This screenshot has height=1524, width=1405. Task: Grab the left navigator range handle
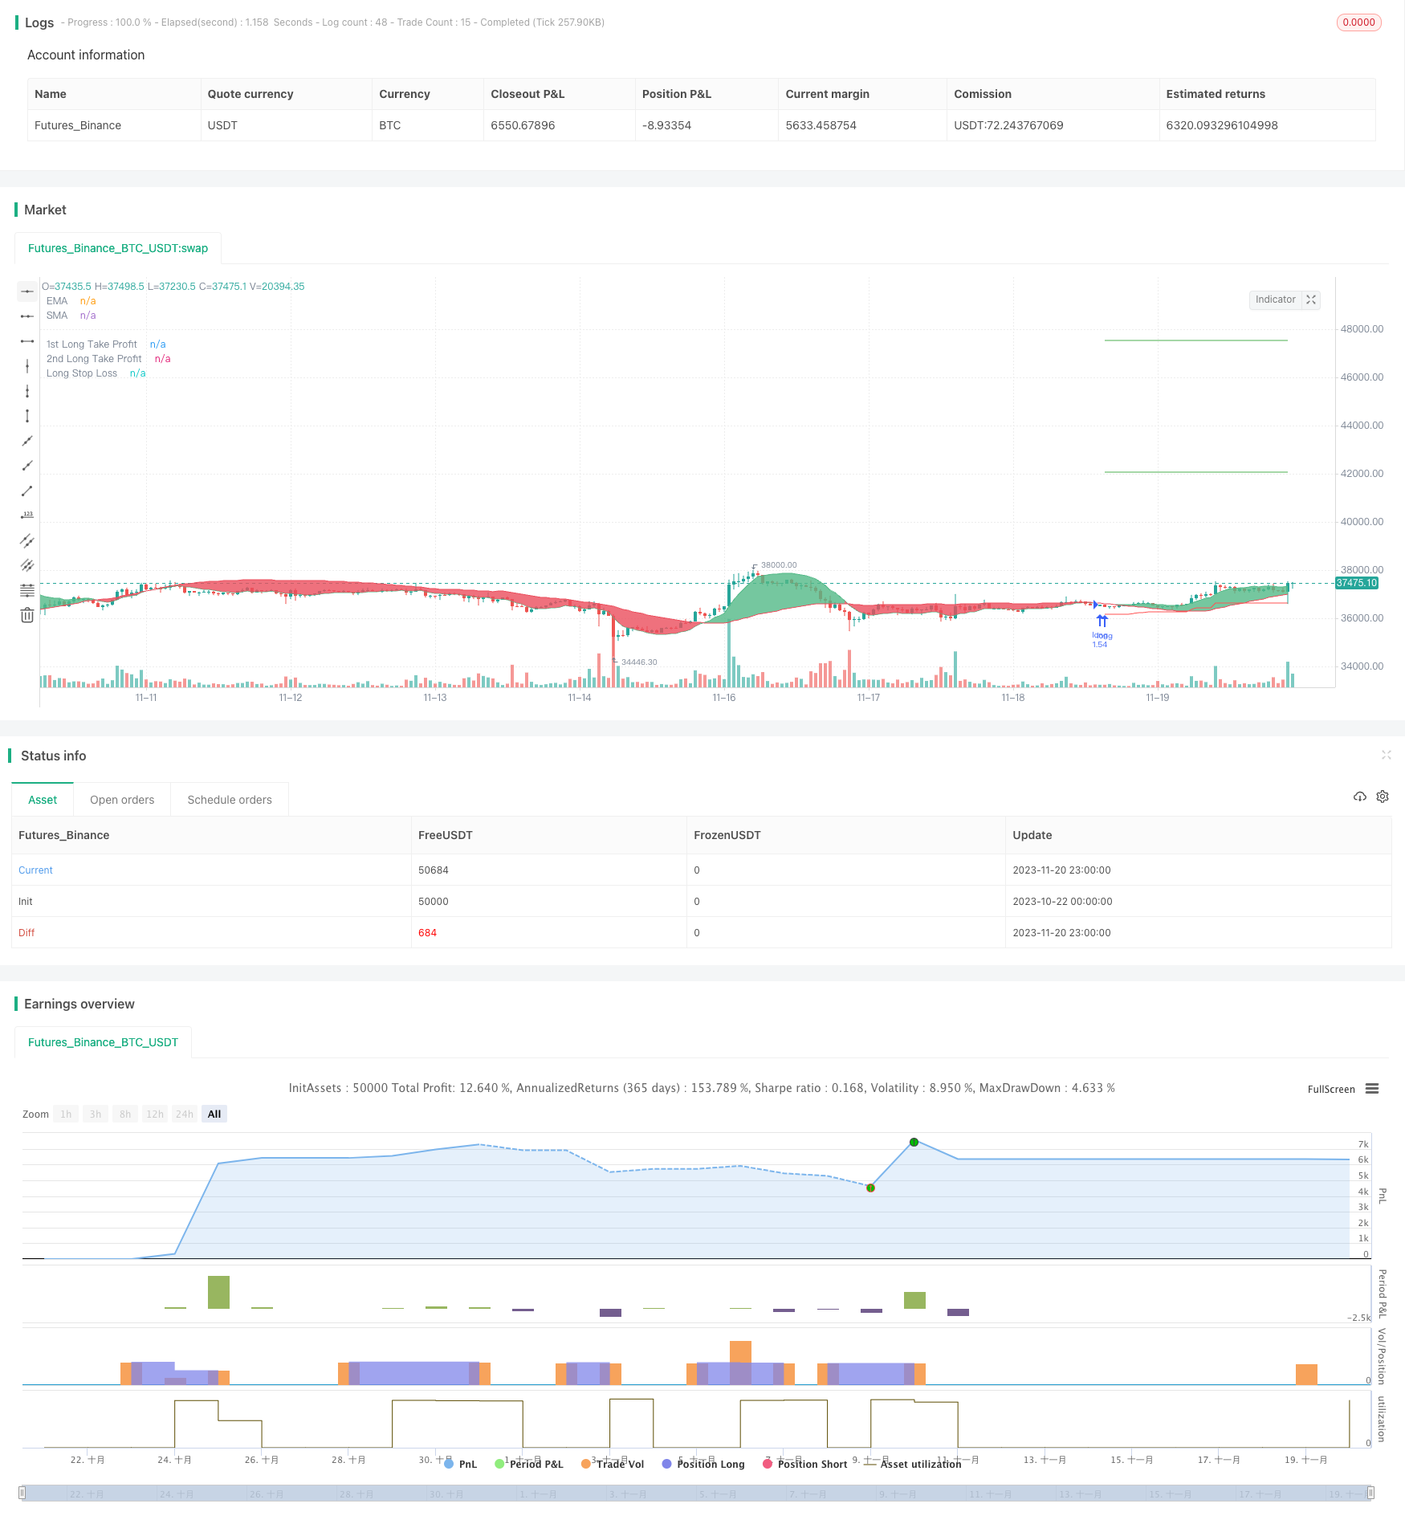[22, 1493]
